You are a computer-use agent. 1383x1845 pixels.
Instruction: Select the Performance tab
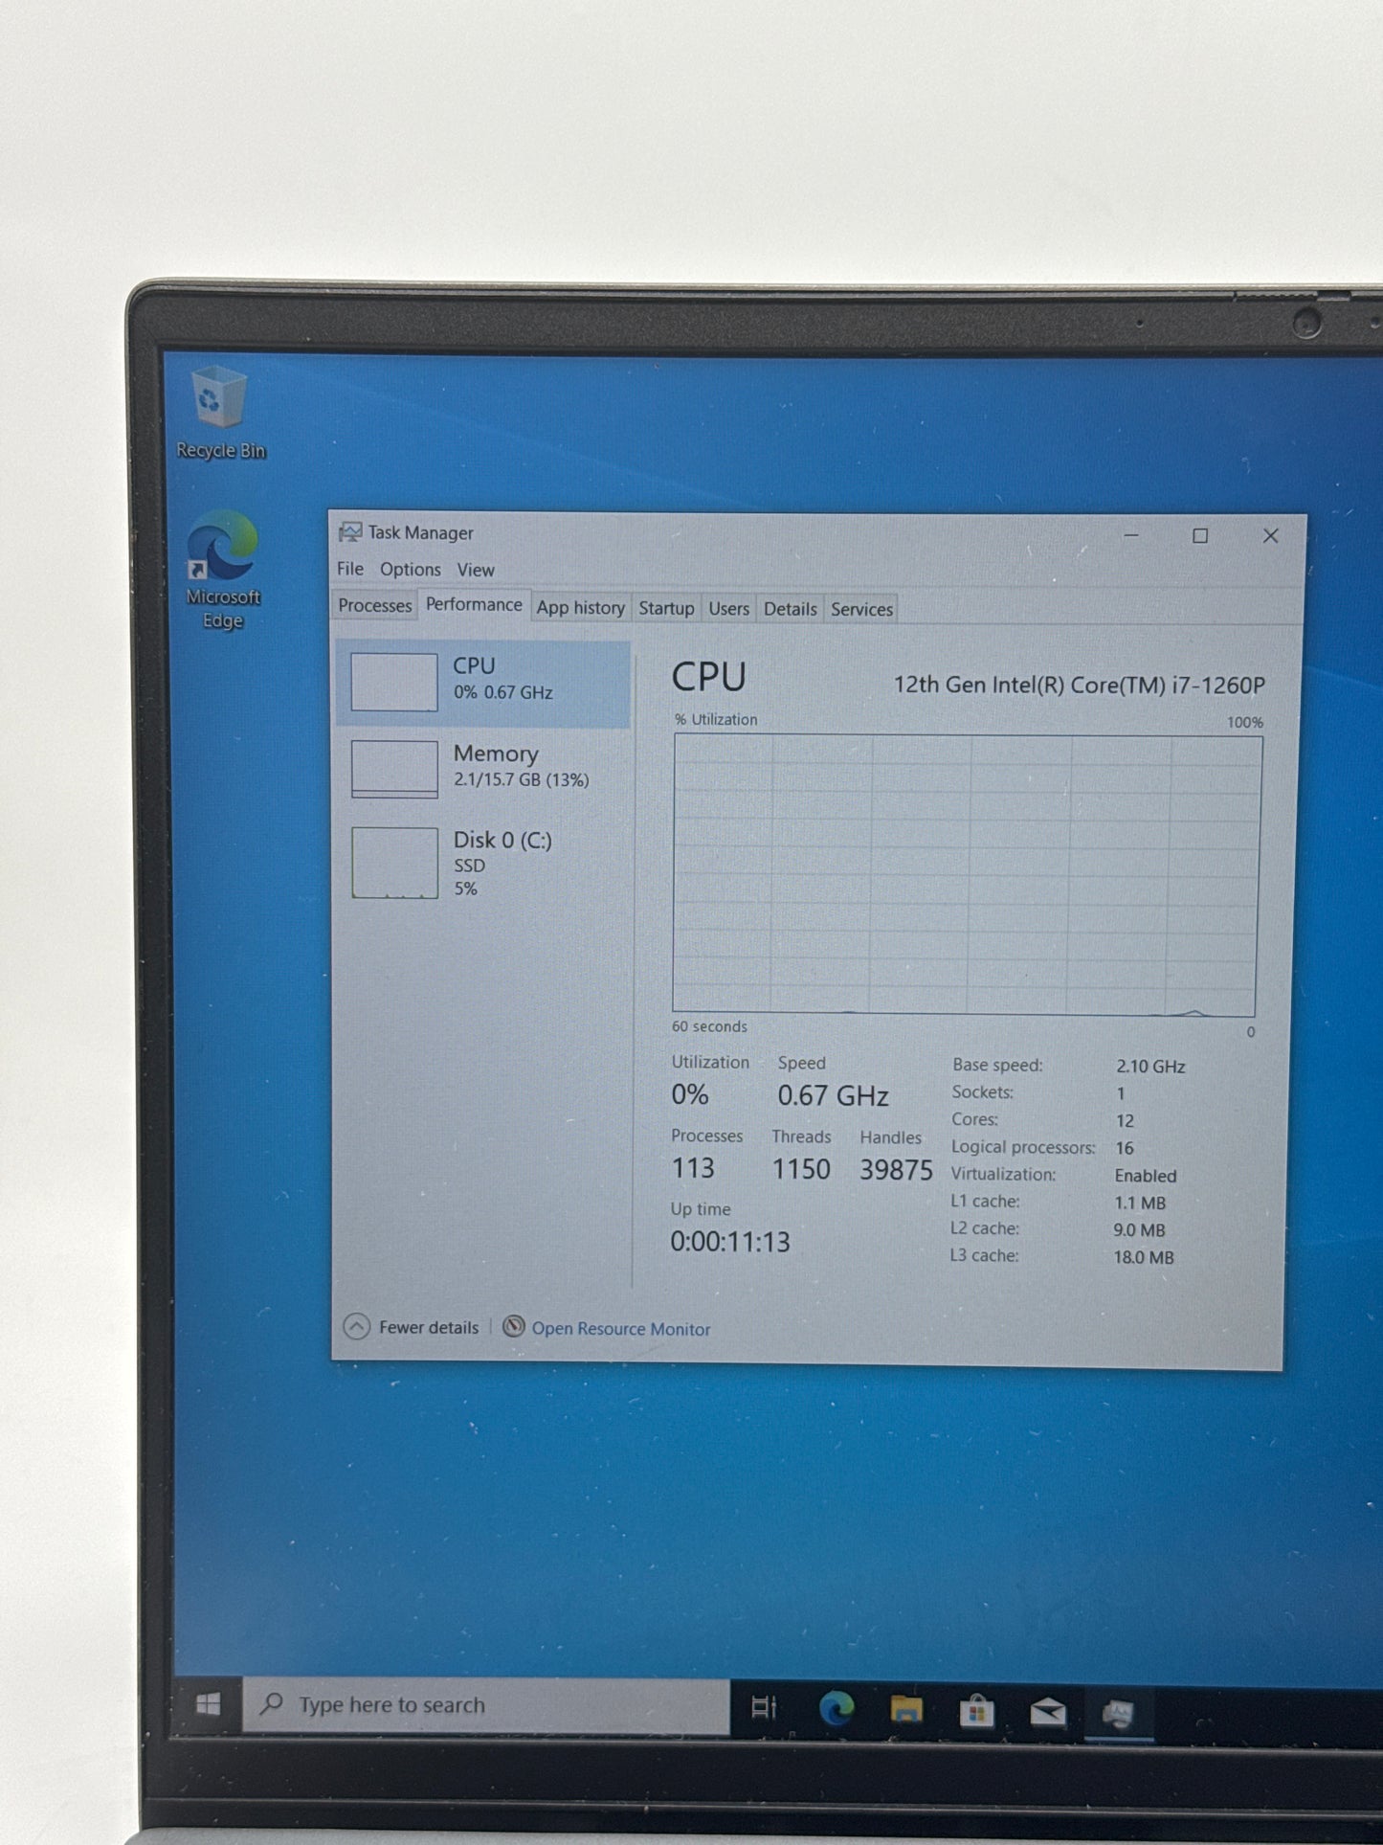tap(474, 605)
